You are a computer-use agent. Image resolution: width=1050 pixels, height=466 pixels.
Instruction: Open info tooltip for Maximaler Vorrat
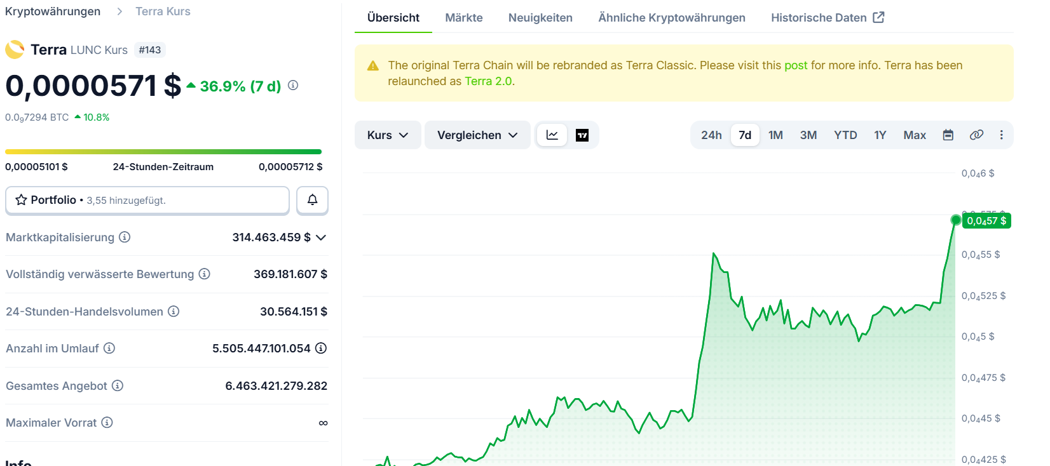(x=107, y=422)
